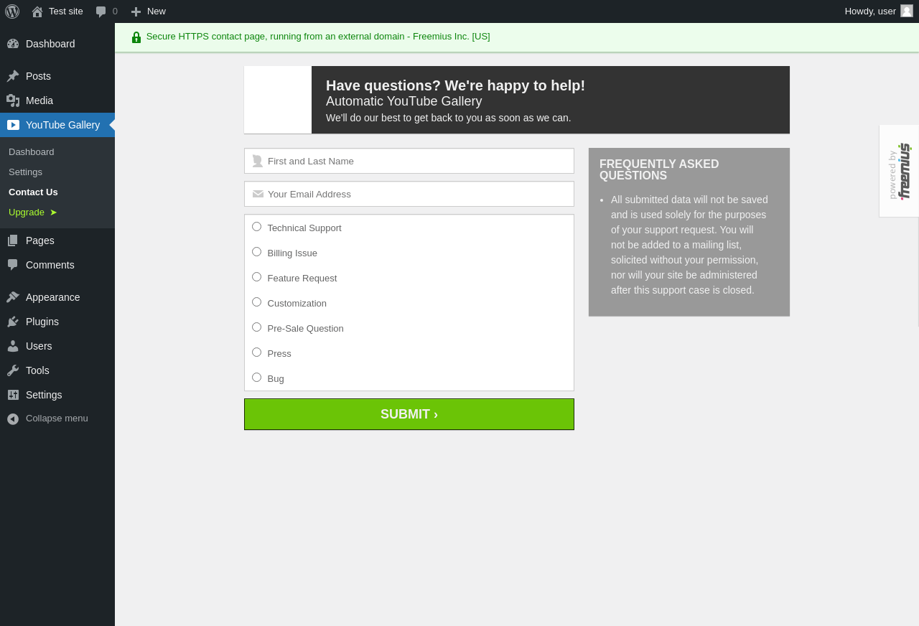Click the Secure HTTPS contact page notice
Screen dimensions: 919x626
[x=318, y=37]
